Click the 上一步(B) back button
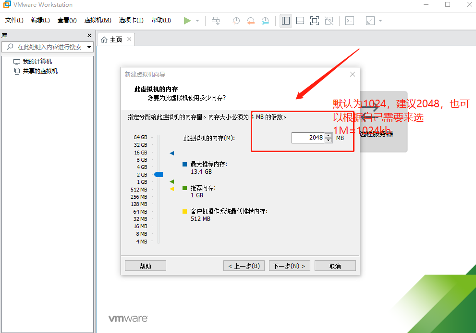Screen dimensions: 476x333 tap(244, 266)
